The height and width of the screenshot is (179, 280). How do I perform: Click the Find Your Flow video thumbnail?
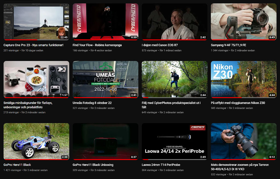pyautogui.click(x=105, y=22)
